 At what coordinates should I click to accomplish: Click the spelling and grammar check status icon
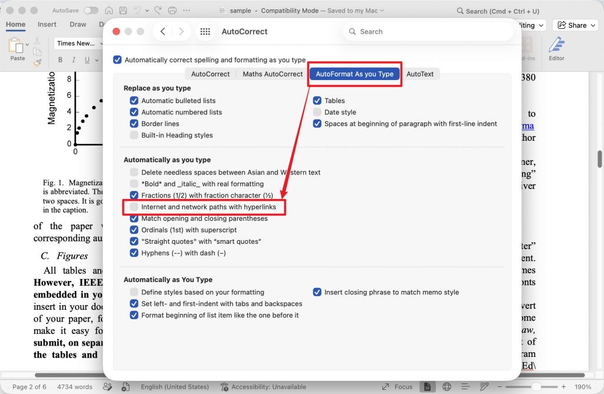tap(107, 387)
